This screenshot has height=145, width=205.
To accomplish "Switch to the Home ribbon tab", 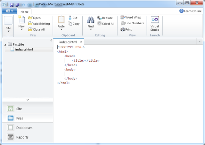I will [x=24, y=12].
